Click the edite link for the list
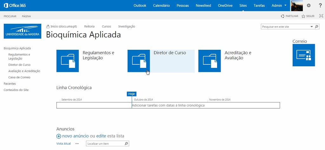The height and width of the screenshot is (150, 325). [101, 136]
